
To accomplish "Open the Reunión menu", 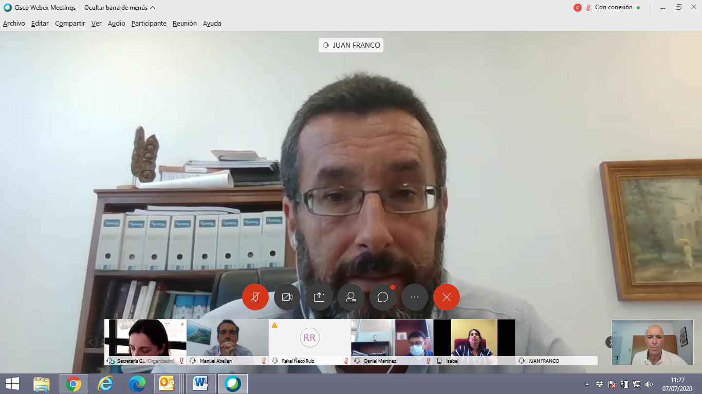I will tap(184, 24).
